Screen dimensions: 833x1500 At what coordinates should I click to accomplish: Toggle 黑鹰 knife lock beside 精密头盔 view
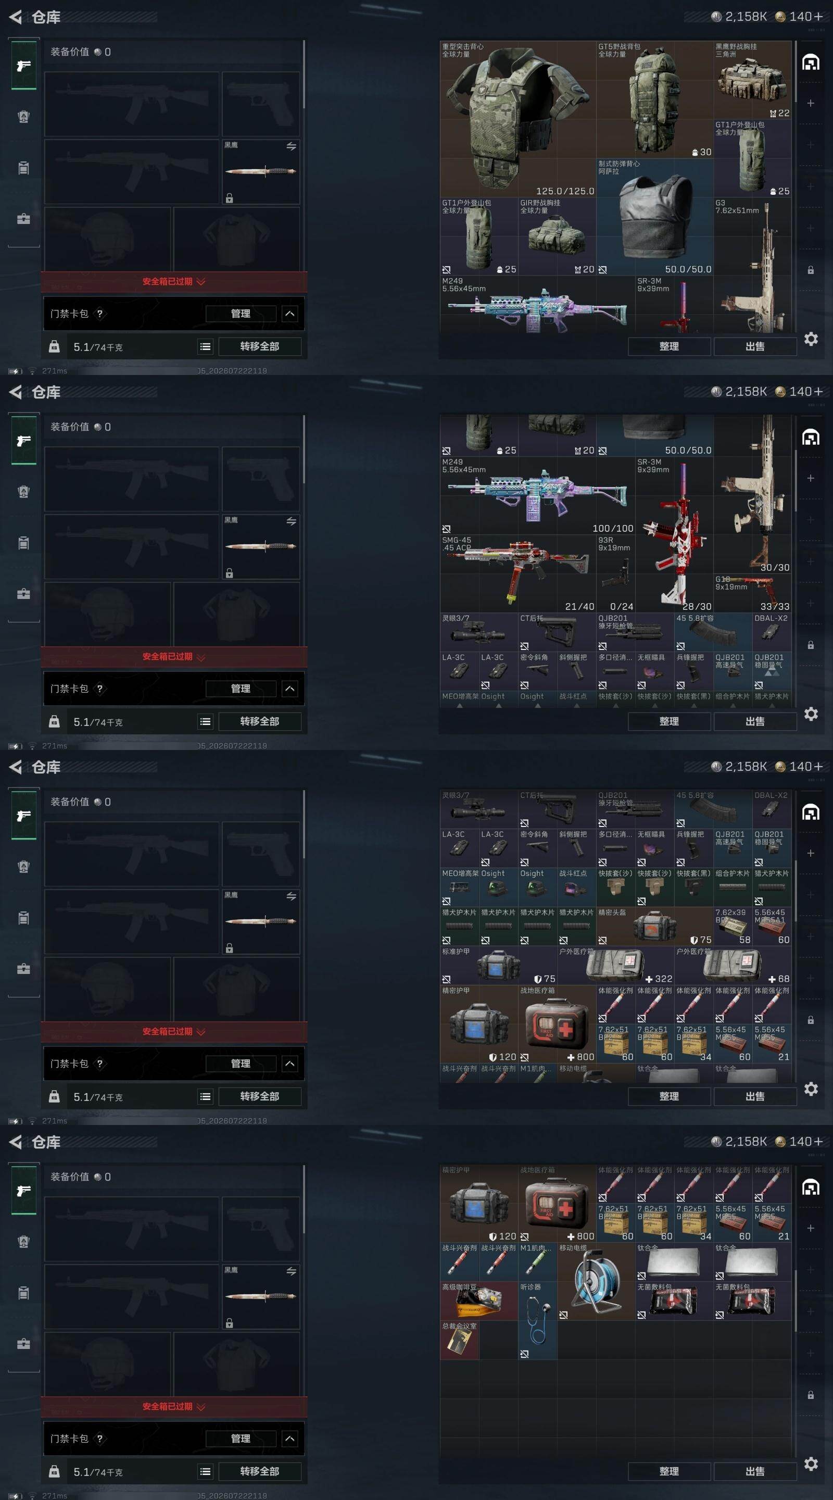[230, 948]
